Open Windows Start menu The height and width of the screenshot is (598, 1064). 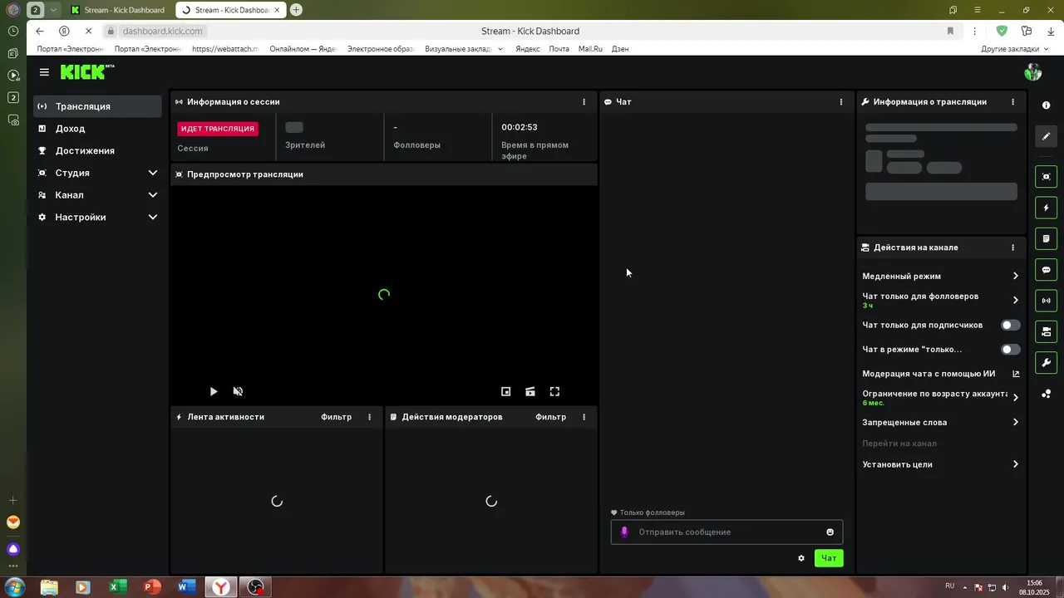pos(14,587)
